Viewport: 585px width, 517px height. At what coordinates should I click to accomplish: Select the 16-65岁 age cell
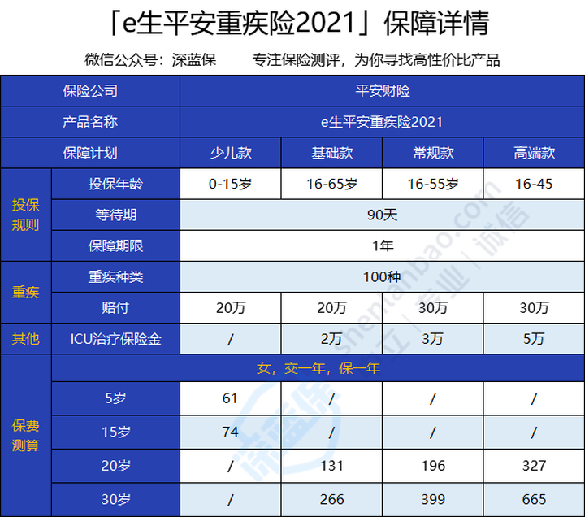point(331,184)
